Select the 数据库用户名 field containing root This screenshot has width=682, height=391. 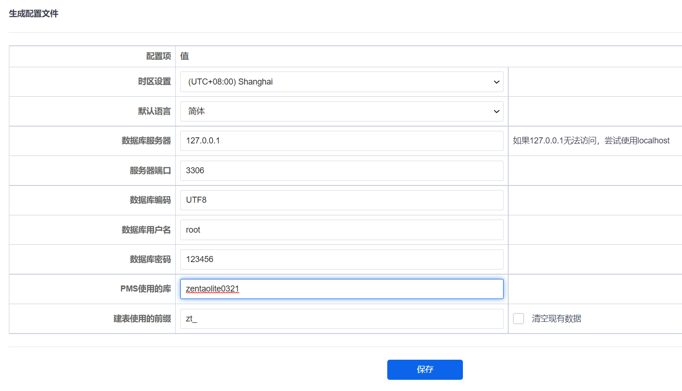(341, 230)
